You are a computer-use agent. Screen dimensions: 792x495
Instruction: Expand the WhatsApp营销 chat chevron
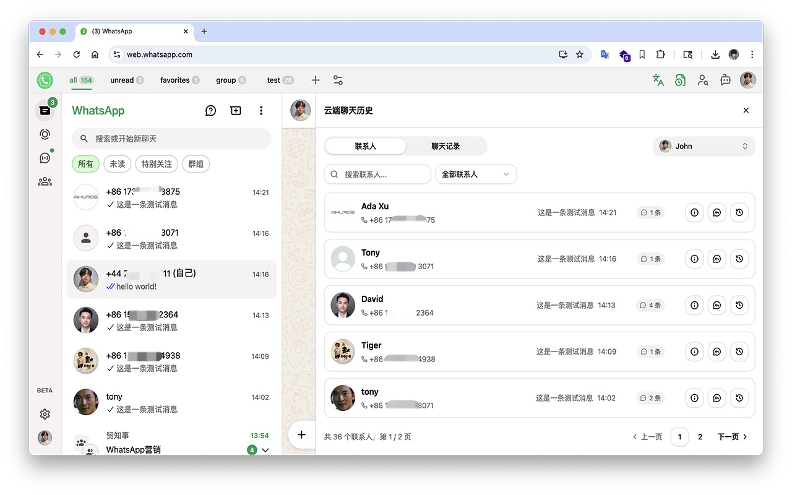(x=265, y=450)
